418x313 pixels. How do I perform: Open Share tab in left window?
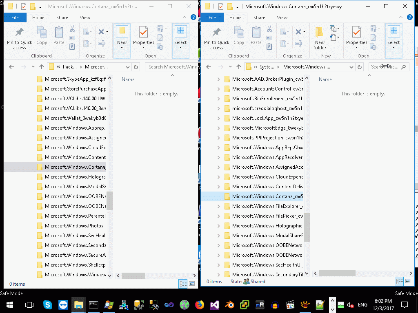(x=62, y=18)
